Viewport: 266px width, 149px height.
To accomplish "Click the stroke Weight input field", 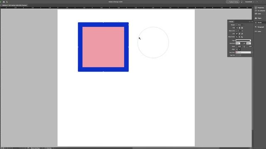I will tap(240, 25).
